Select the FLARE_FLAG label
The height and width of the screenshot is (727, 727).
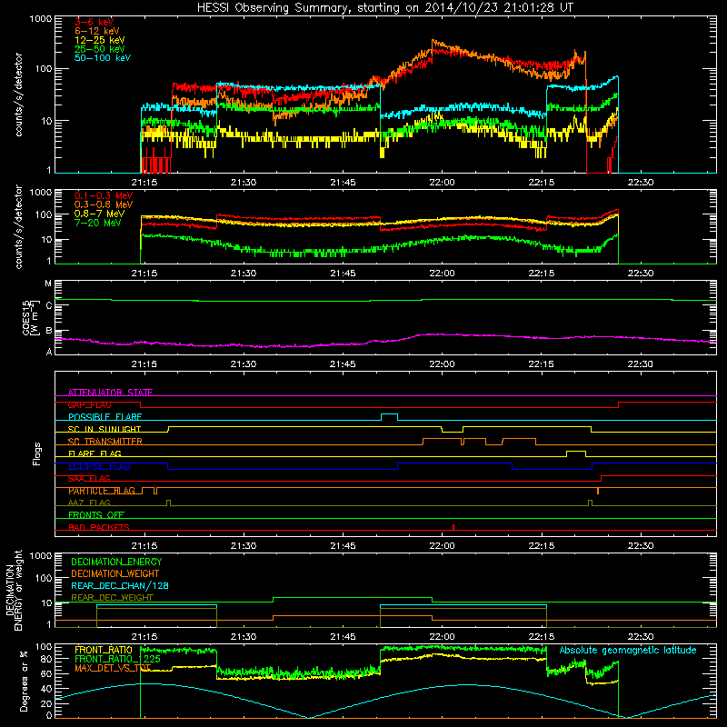point(95,453)
